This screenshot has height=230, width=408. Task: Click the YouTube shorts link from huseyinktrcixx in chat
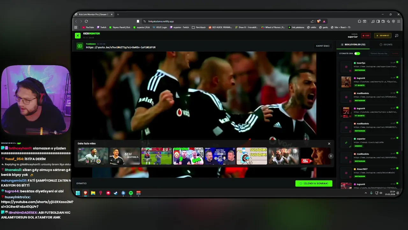pos(37,204)
